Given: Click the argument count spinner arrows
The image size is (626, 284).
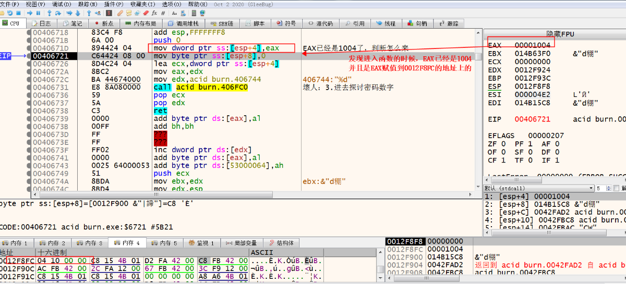Looking at the screenshot, I should pyautogui.click(x=608, y=188).
